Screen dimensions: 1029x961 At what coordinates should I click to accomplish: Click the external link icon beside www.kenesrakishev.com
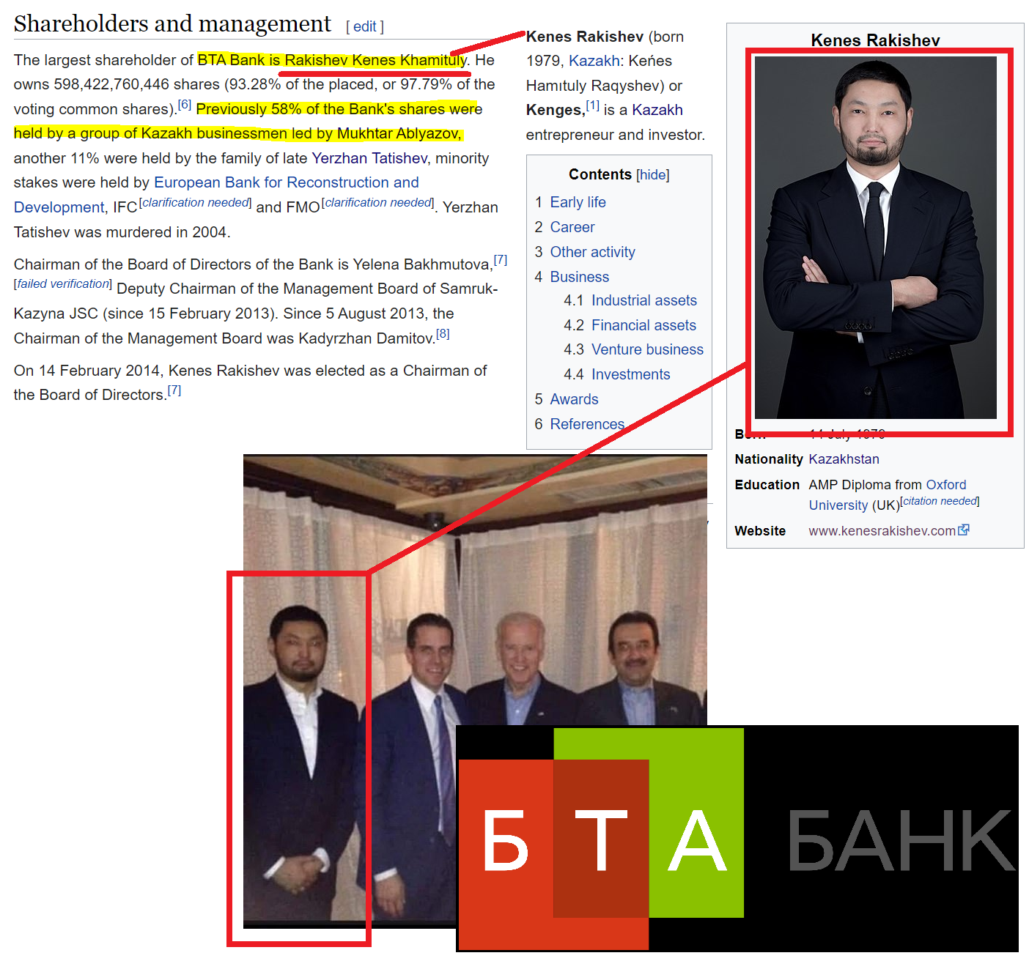(964, 530)
